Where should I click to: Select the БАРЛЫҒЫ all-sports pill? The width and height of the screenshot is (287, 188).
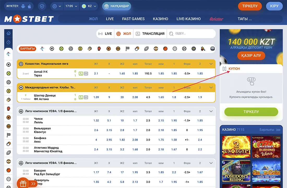[x=27, y=49]
